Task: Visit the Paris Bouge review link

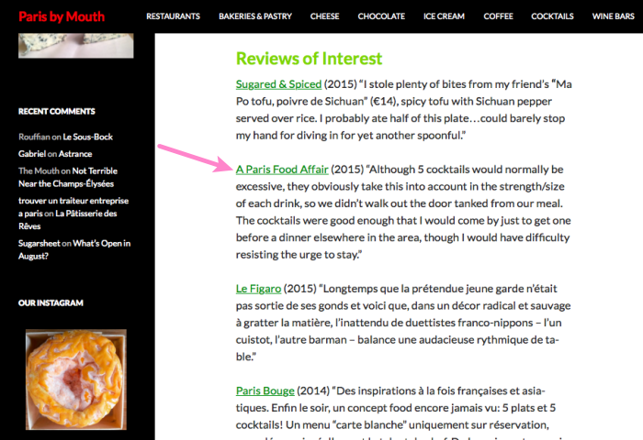Action: point(265,390)
